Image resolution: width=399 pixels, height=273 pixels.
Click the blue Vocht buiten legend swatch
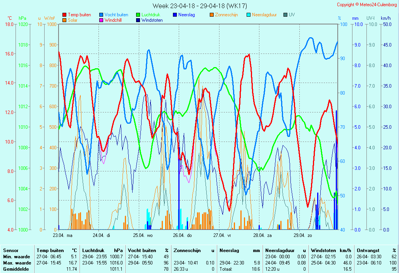point(101,15)
